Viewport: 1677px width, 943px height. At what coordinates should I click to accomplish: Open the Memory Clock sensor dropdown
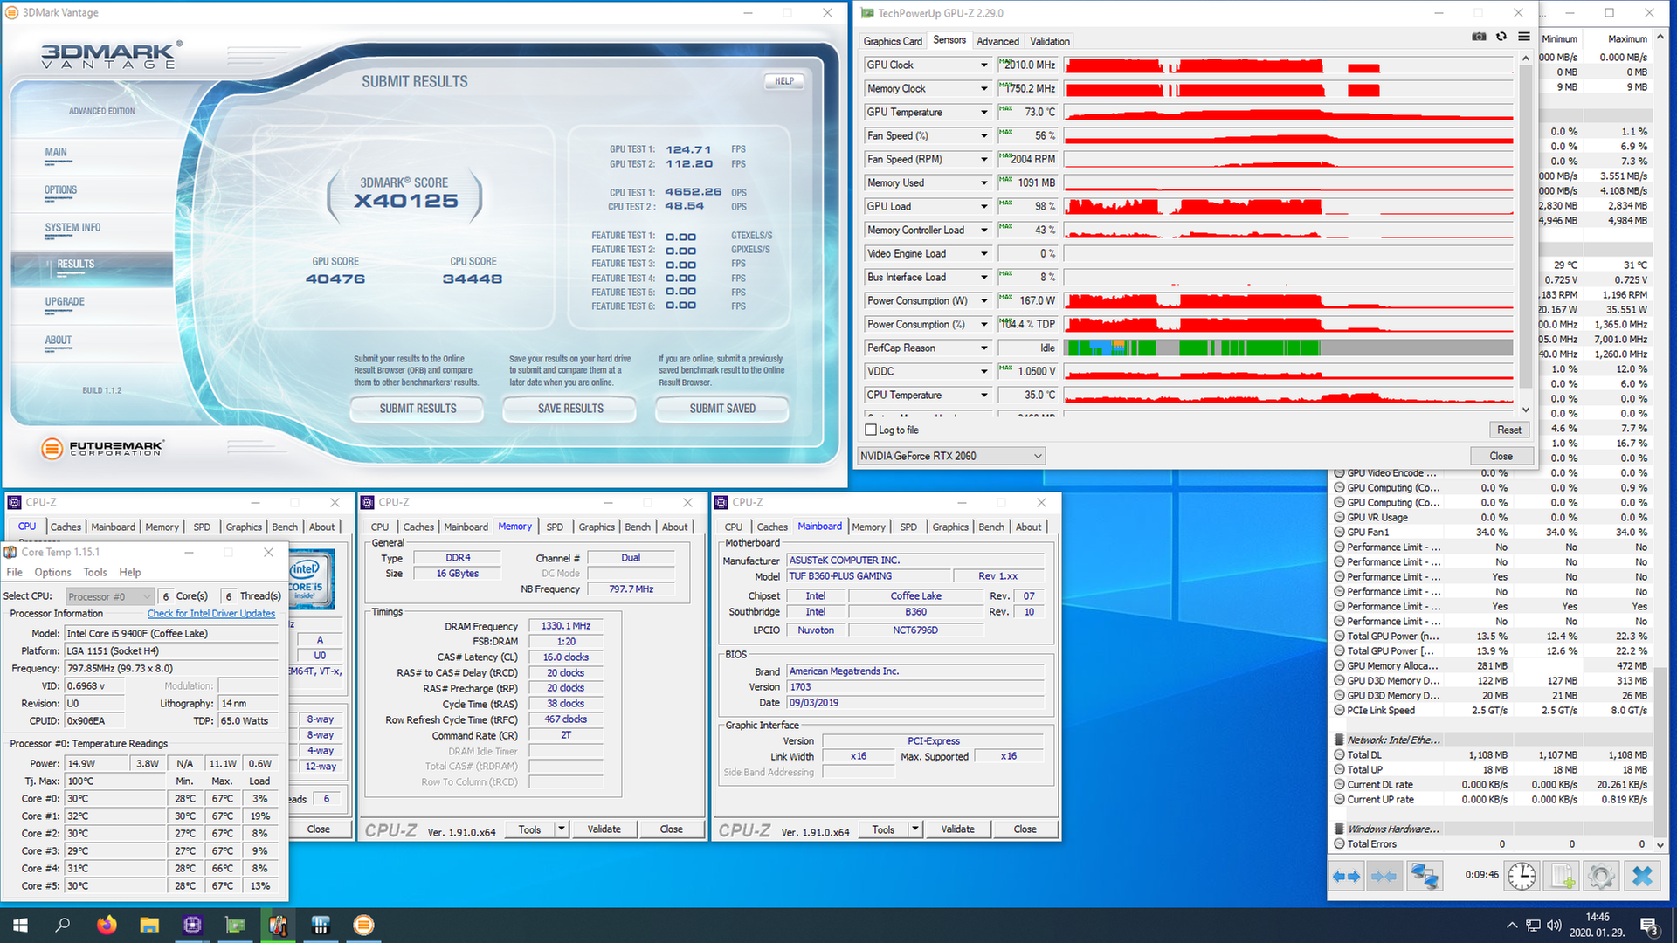[x=983, y=89]
